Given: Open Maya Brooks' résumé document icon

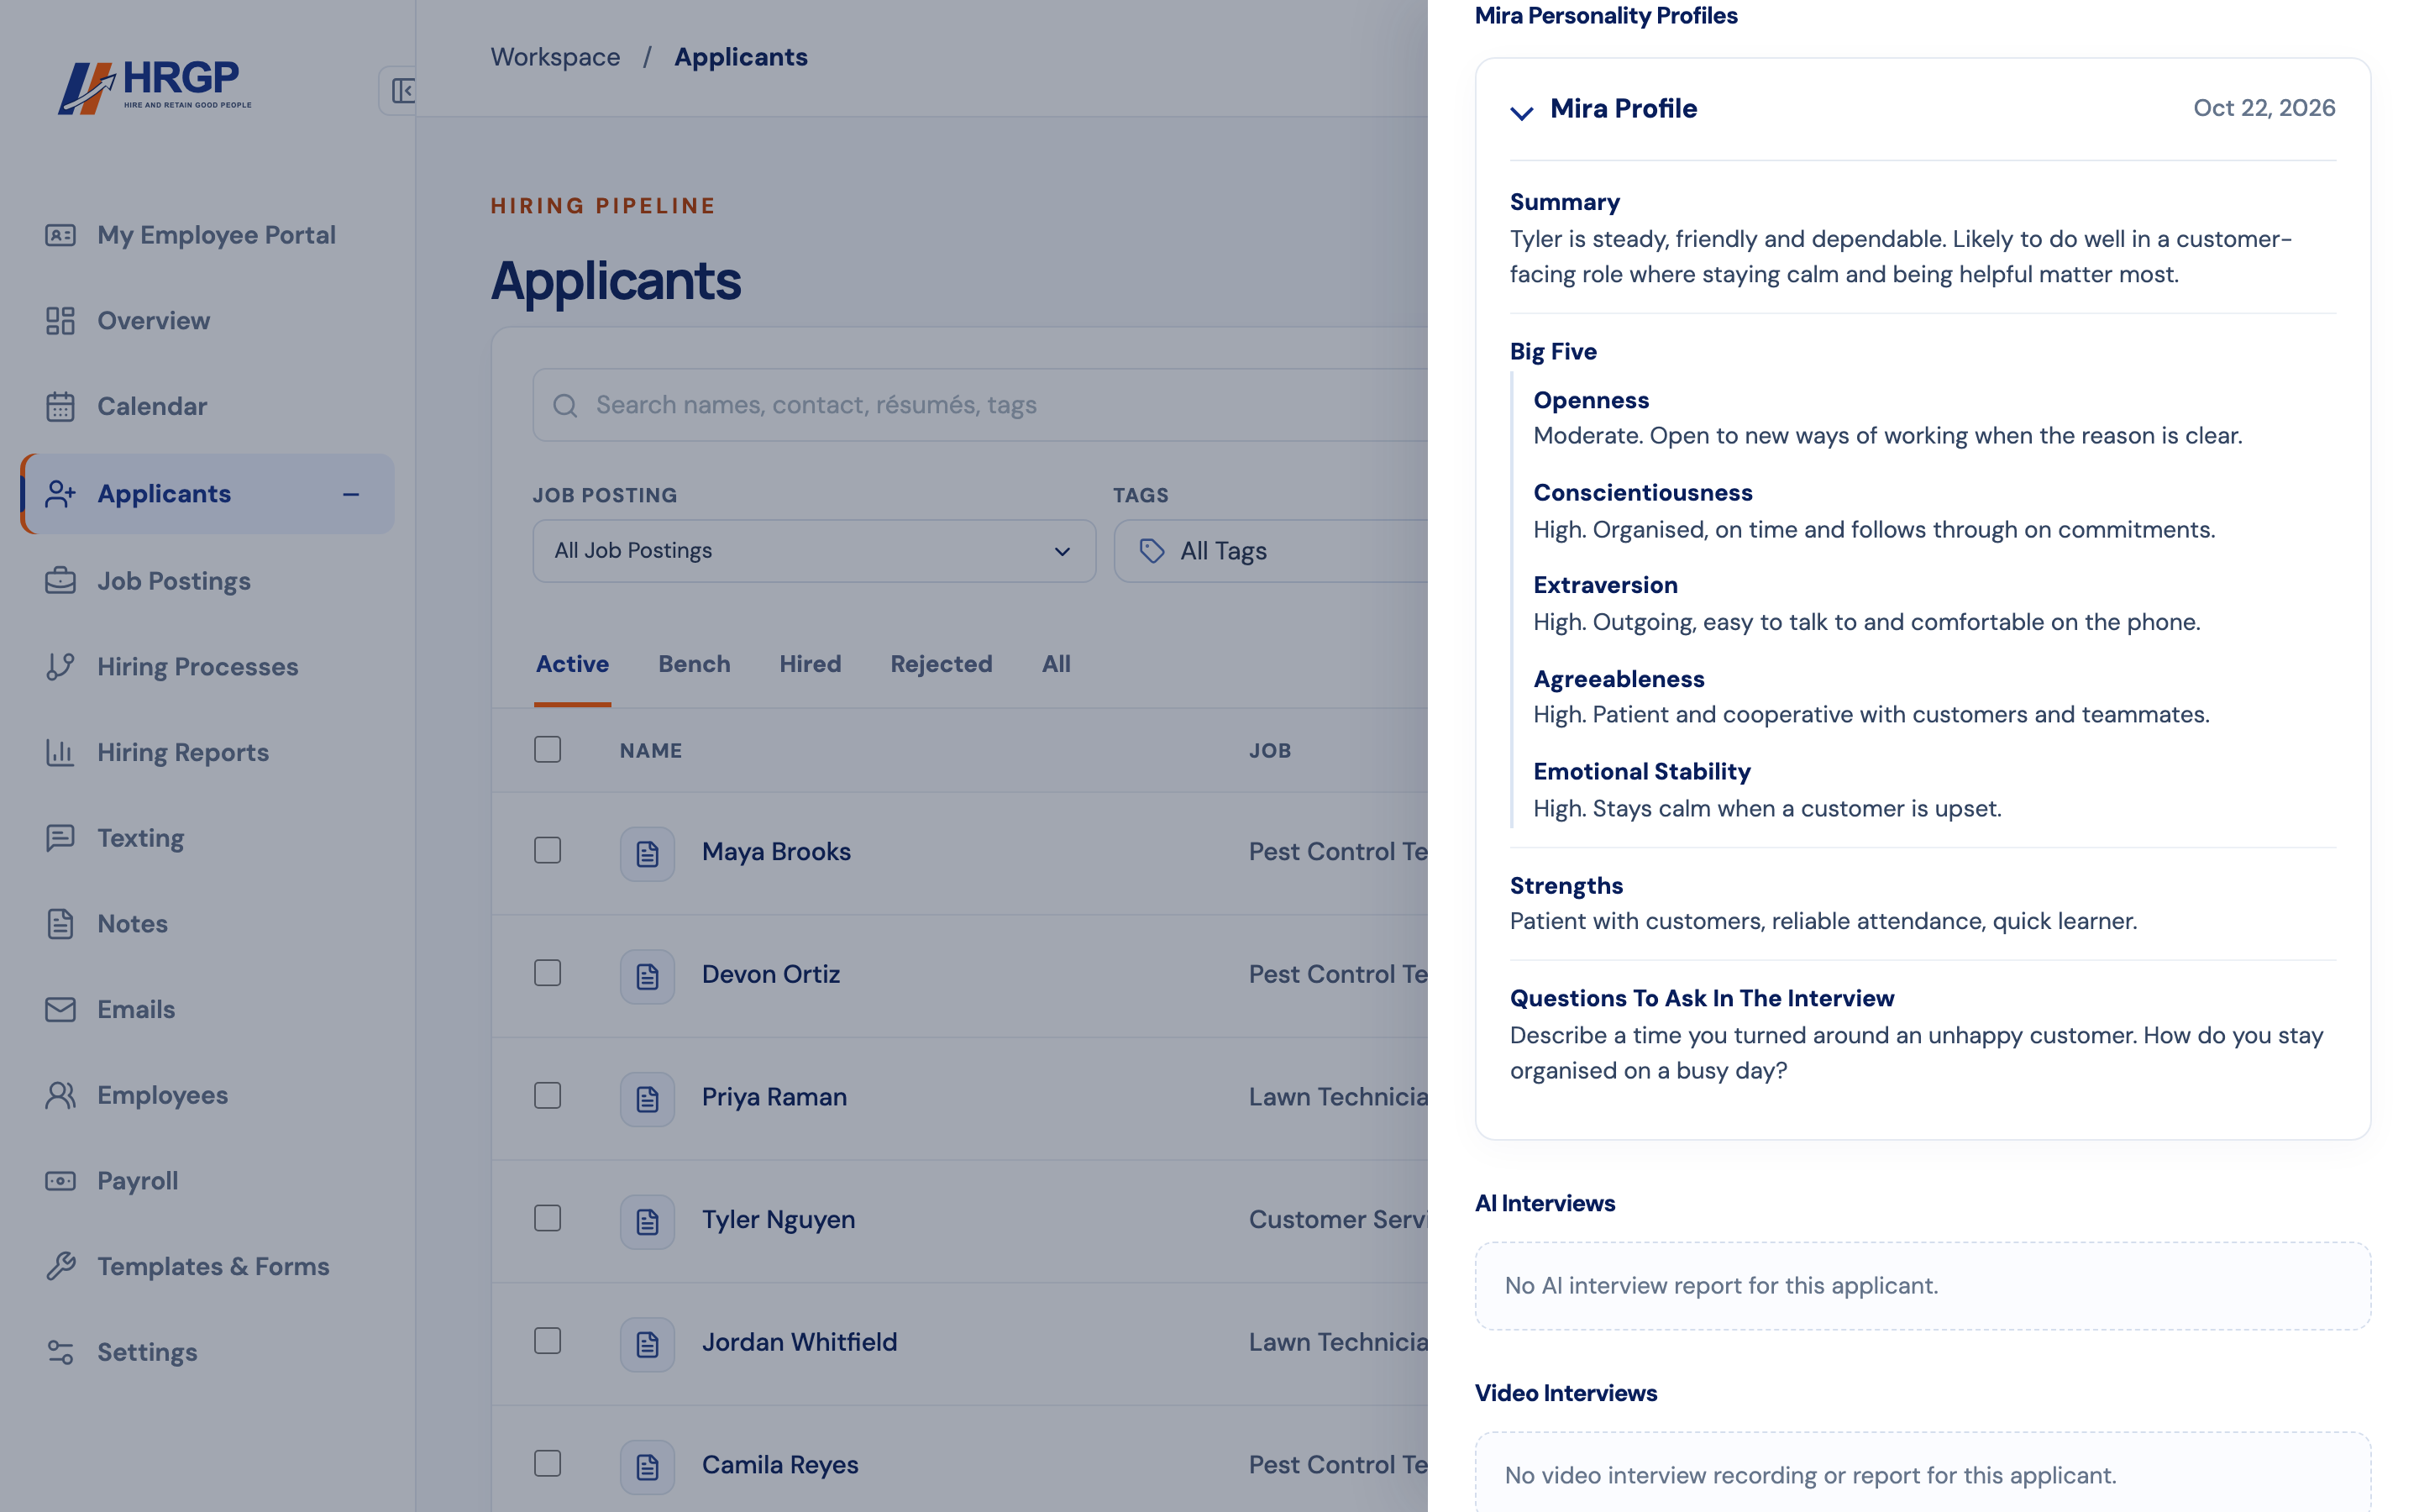Looking at the screenshot, I should [647, 853].
